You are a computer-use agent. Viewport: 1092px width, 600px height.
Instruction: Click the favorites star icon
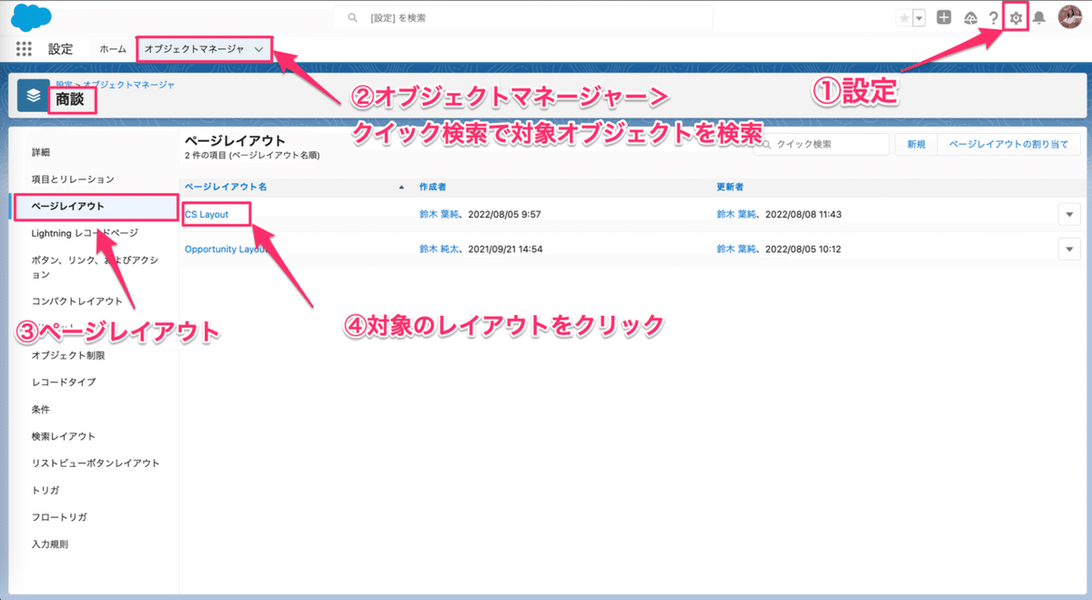[904, 18]
